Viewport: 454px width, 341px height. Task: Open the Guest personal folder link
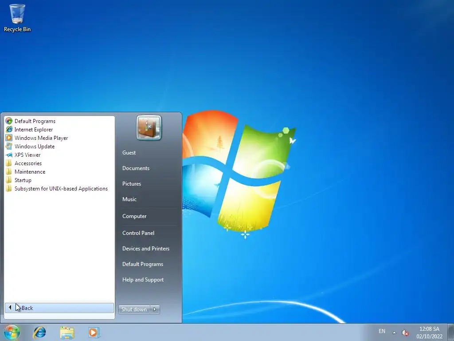click(x=129, y=153)
